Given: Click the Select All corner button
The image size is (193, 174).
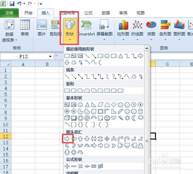Looking at the screenshot, I should click(x=6, y=64).
